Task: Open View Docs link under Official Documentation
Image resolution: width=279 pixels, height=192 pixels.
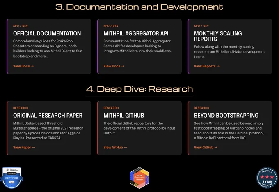Action: click(23, 66)
